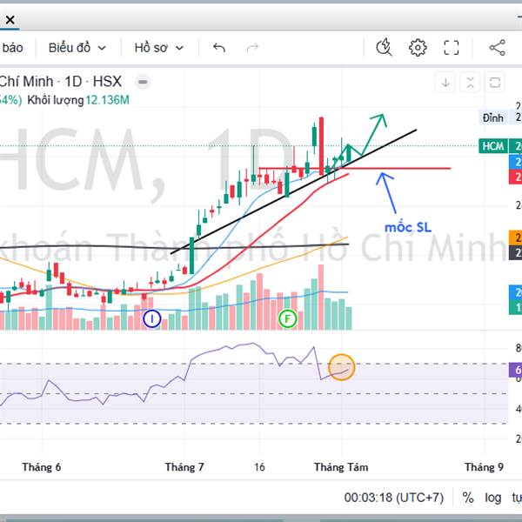Viewport: 522px width, 522px height.
Task: Toggle the legend visibility pill button
Action: pos(143,82)
